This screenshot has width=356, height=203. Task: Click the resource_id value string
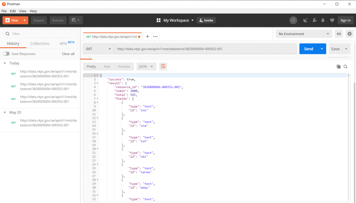tap(161, 87)
